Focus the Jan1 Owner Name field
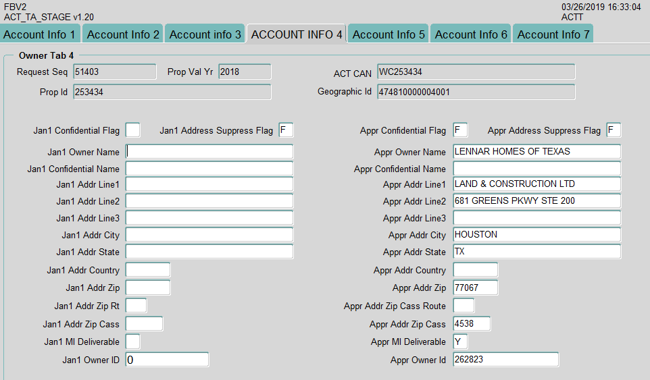The width and height of the screenshot is (650, 380). pyautogui.click(x=209, y=152)
